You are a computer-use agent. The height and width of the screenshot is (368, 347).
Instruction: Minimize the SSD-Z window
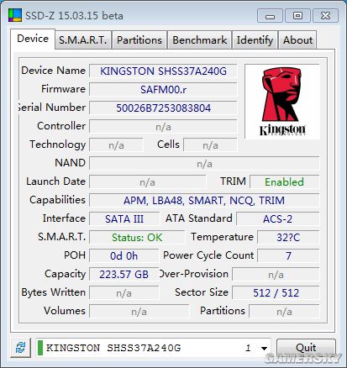point(270,15)
